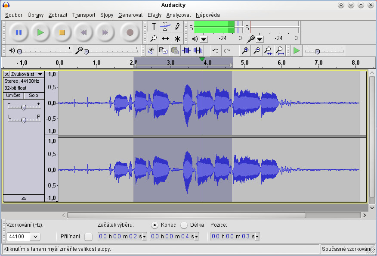Click the microphone icon on the input meter
Screen dimensions: 377x256
point(251,38)
